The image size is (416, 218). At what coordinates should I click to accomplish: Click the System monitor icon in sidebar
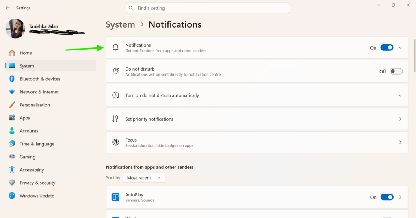12,66
